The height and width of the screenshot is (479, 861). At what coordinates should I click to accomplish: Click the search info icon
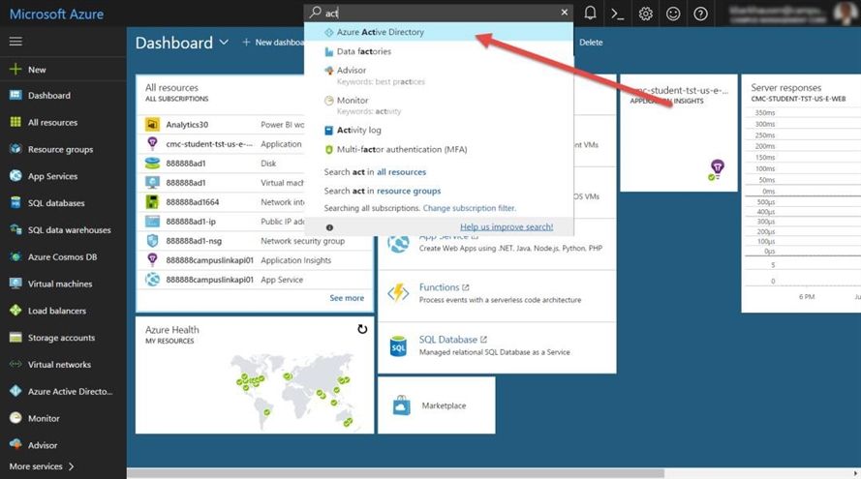(x=329, y=227)
